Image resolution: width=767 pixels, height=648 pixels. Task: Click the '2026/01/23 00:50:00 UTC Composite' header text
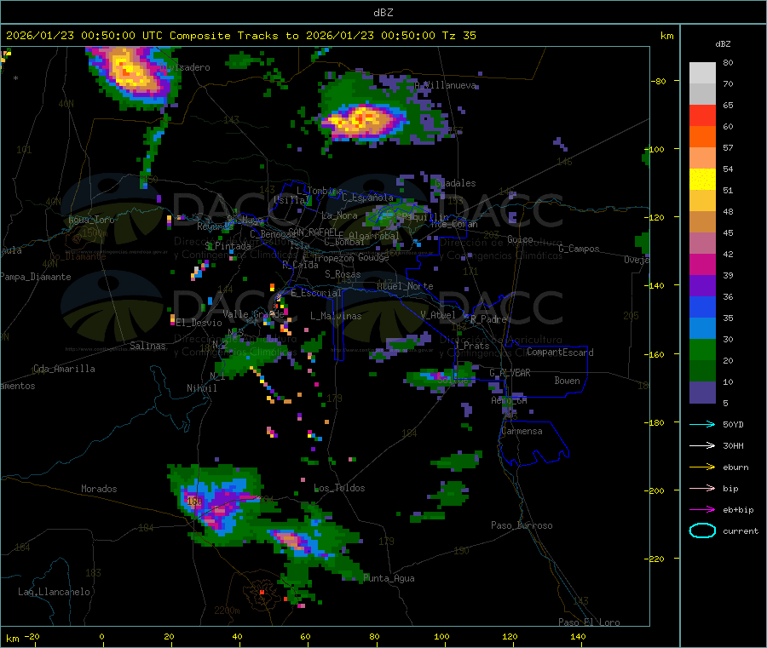click(x=118, y=36)
